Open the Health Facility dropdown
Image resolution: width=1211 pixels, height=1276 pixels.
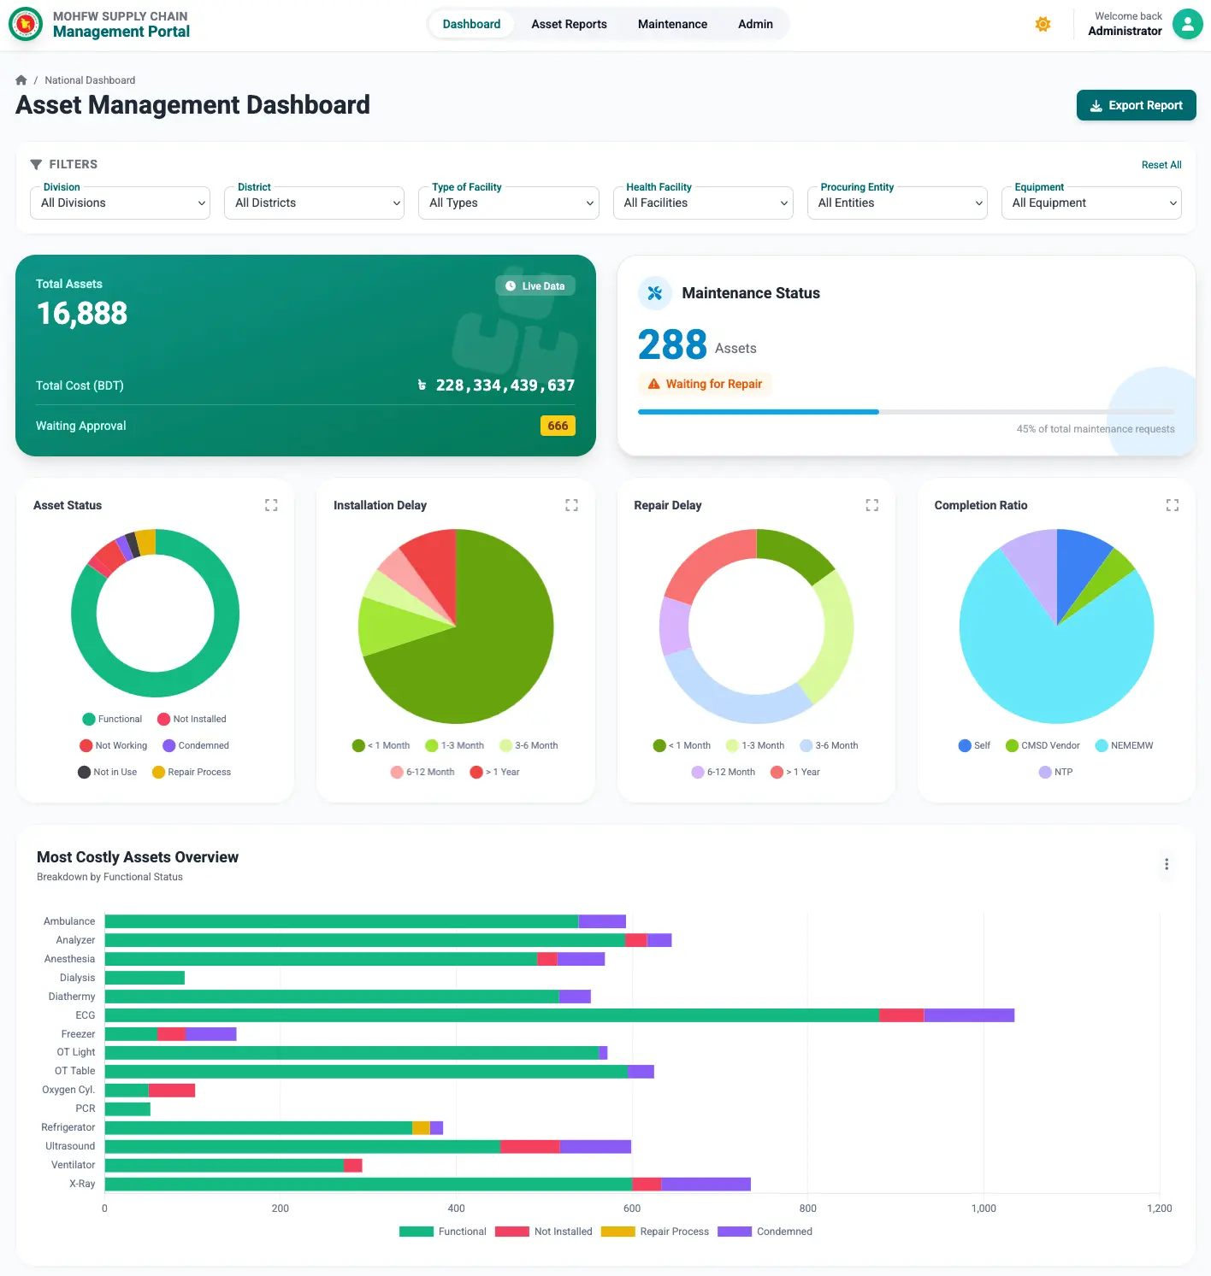click(x=702, y=203)
